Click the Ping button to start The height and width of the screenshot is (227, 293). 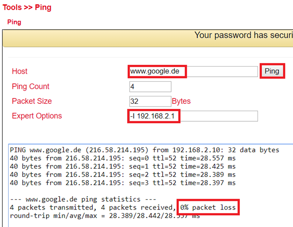pos(272,71)
